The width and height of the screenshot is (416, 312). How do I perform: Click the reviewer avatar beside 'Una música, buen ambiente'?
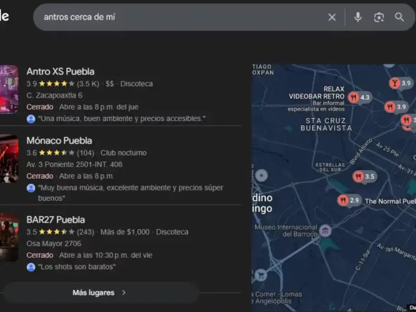point(31,119)
